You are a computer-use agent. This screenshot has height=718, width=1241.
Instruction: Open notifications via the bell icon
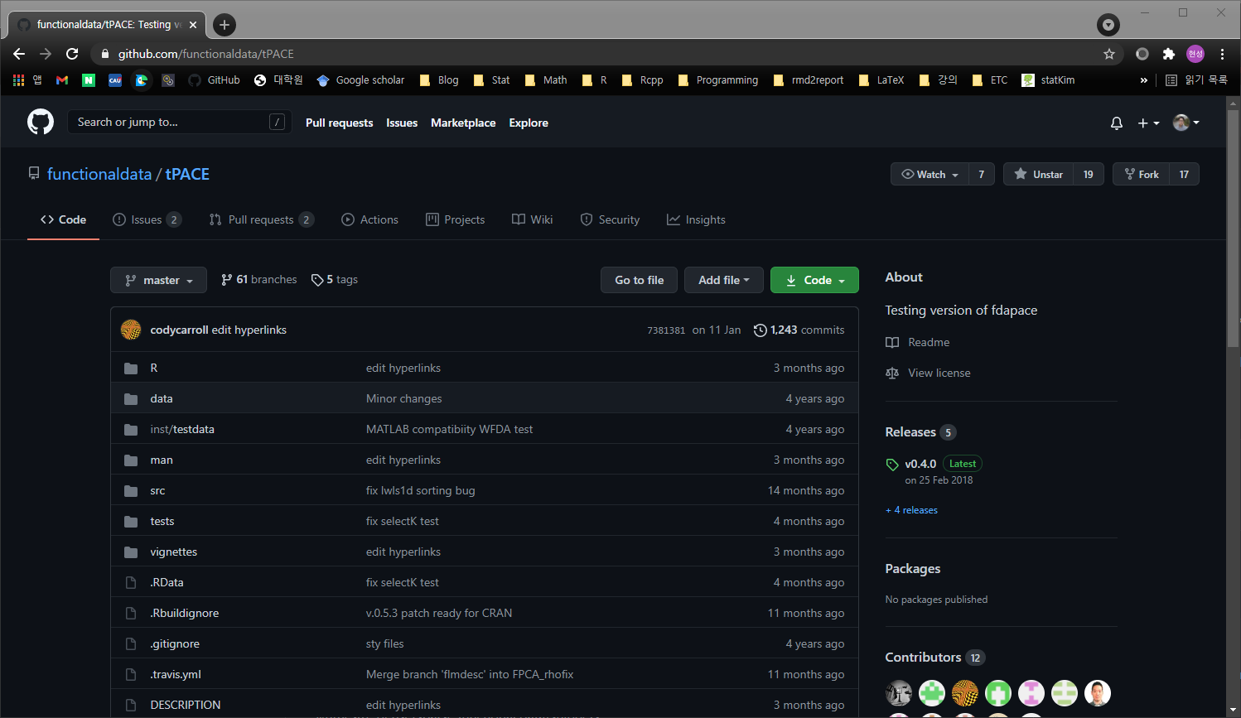1116,123
